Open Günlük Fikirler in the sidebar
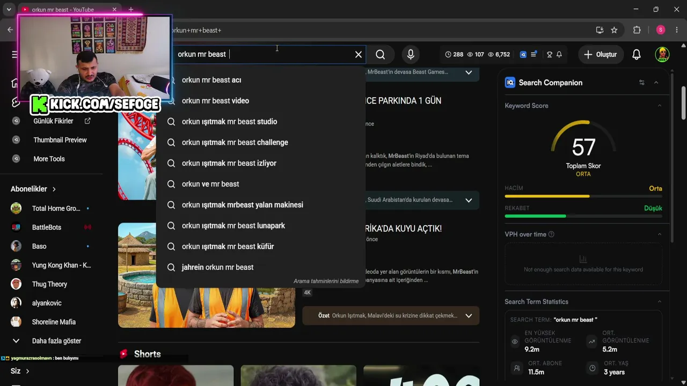The width and height of the screenshot is (687, 386). (x=54, y=121)
